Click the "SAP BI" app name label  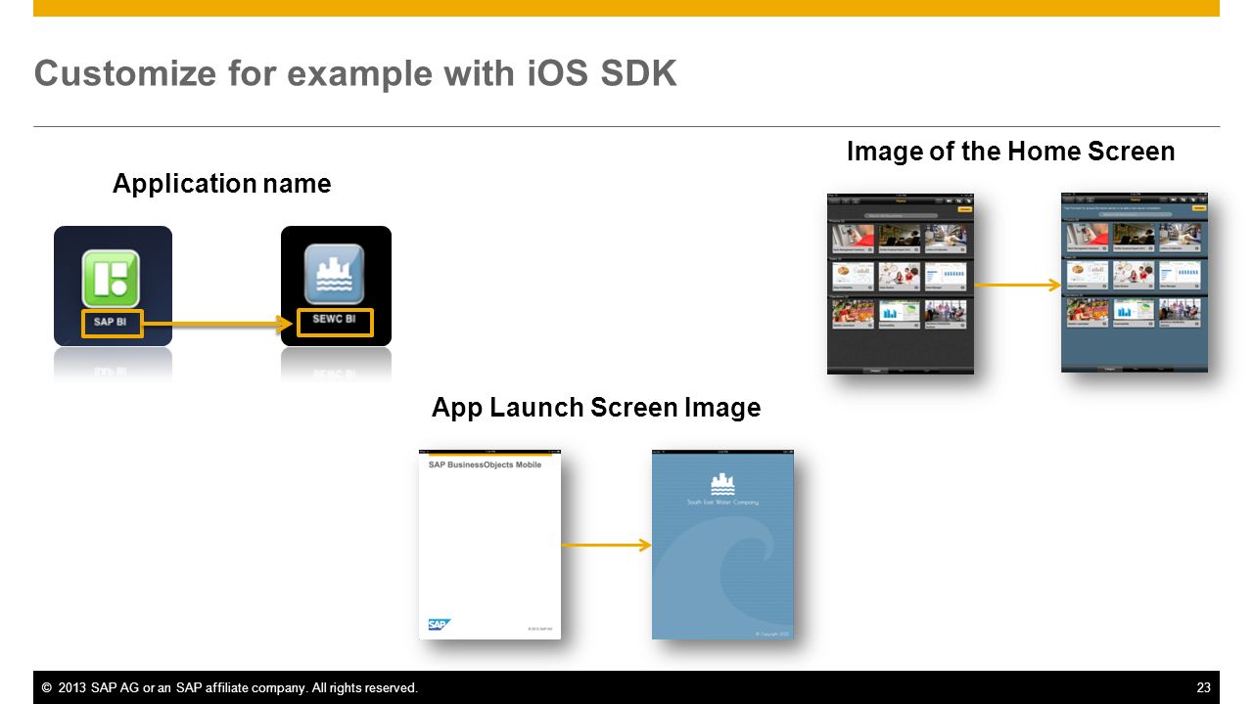coord(113,324)
